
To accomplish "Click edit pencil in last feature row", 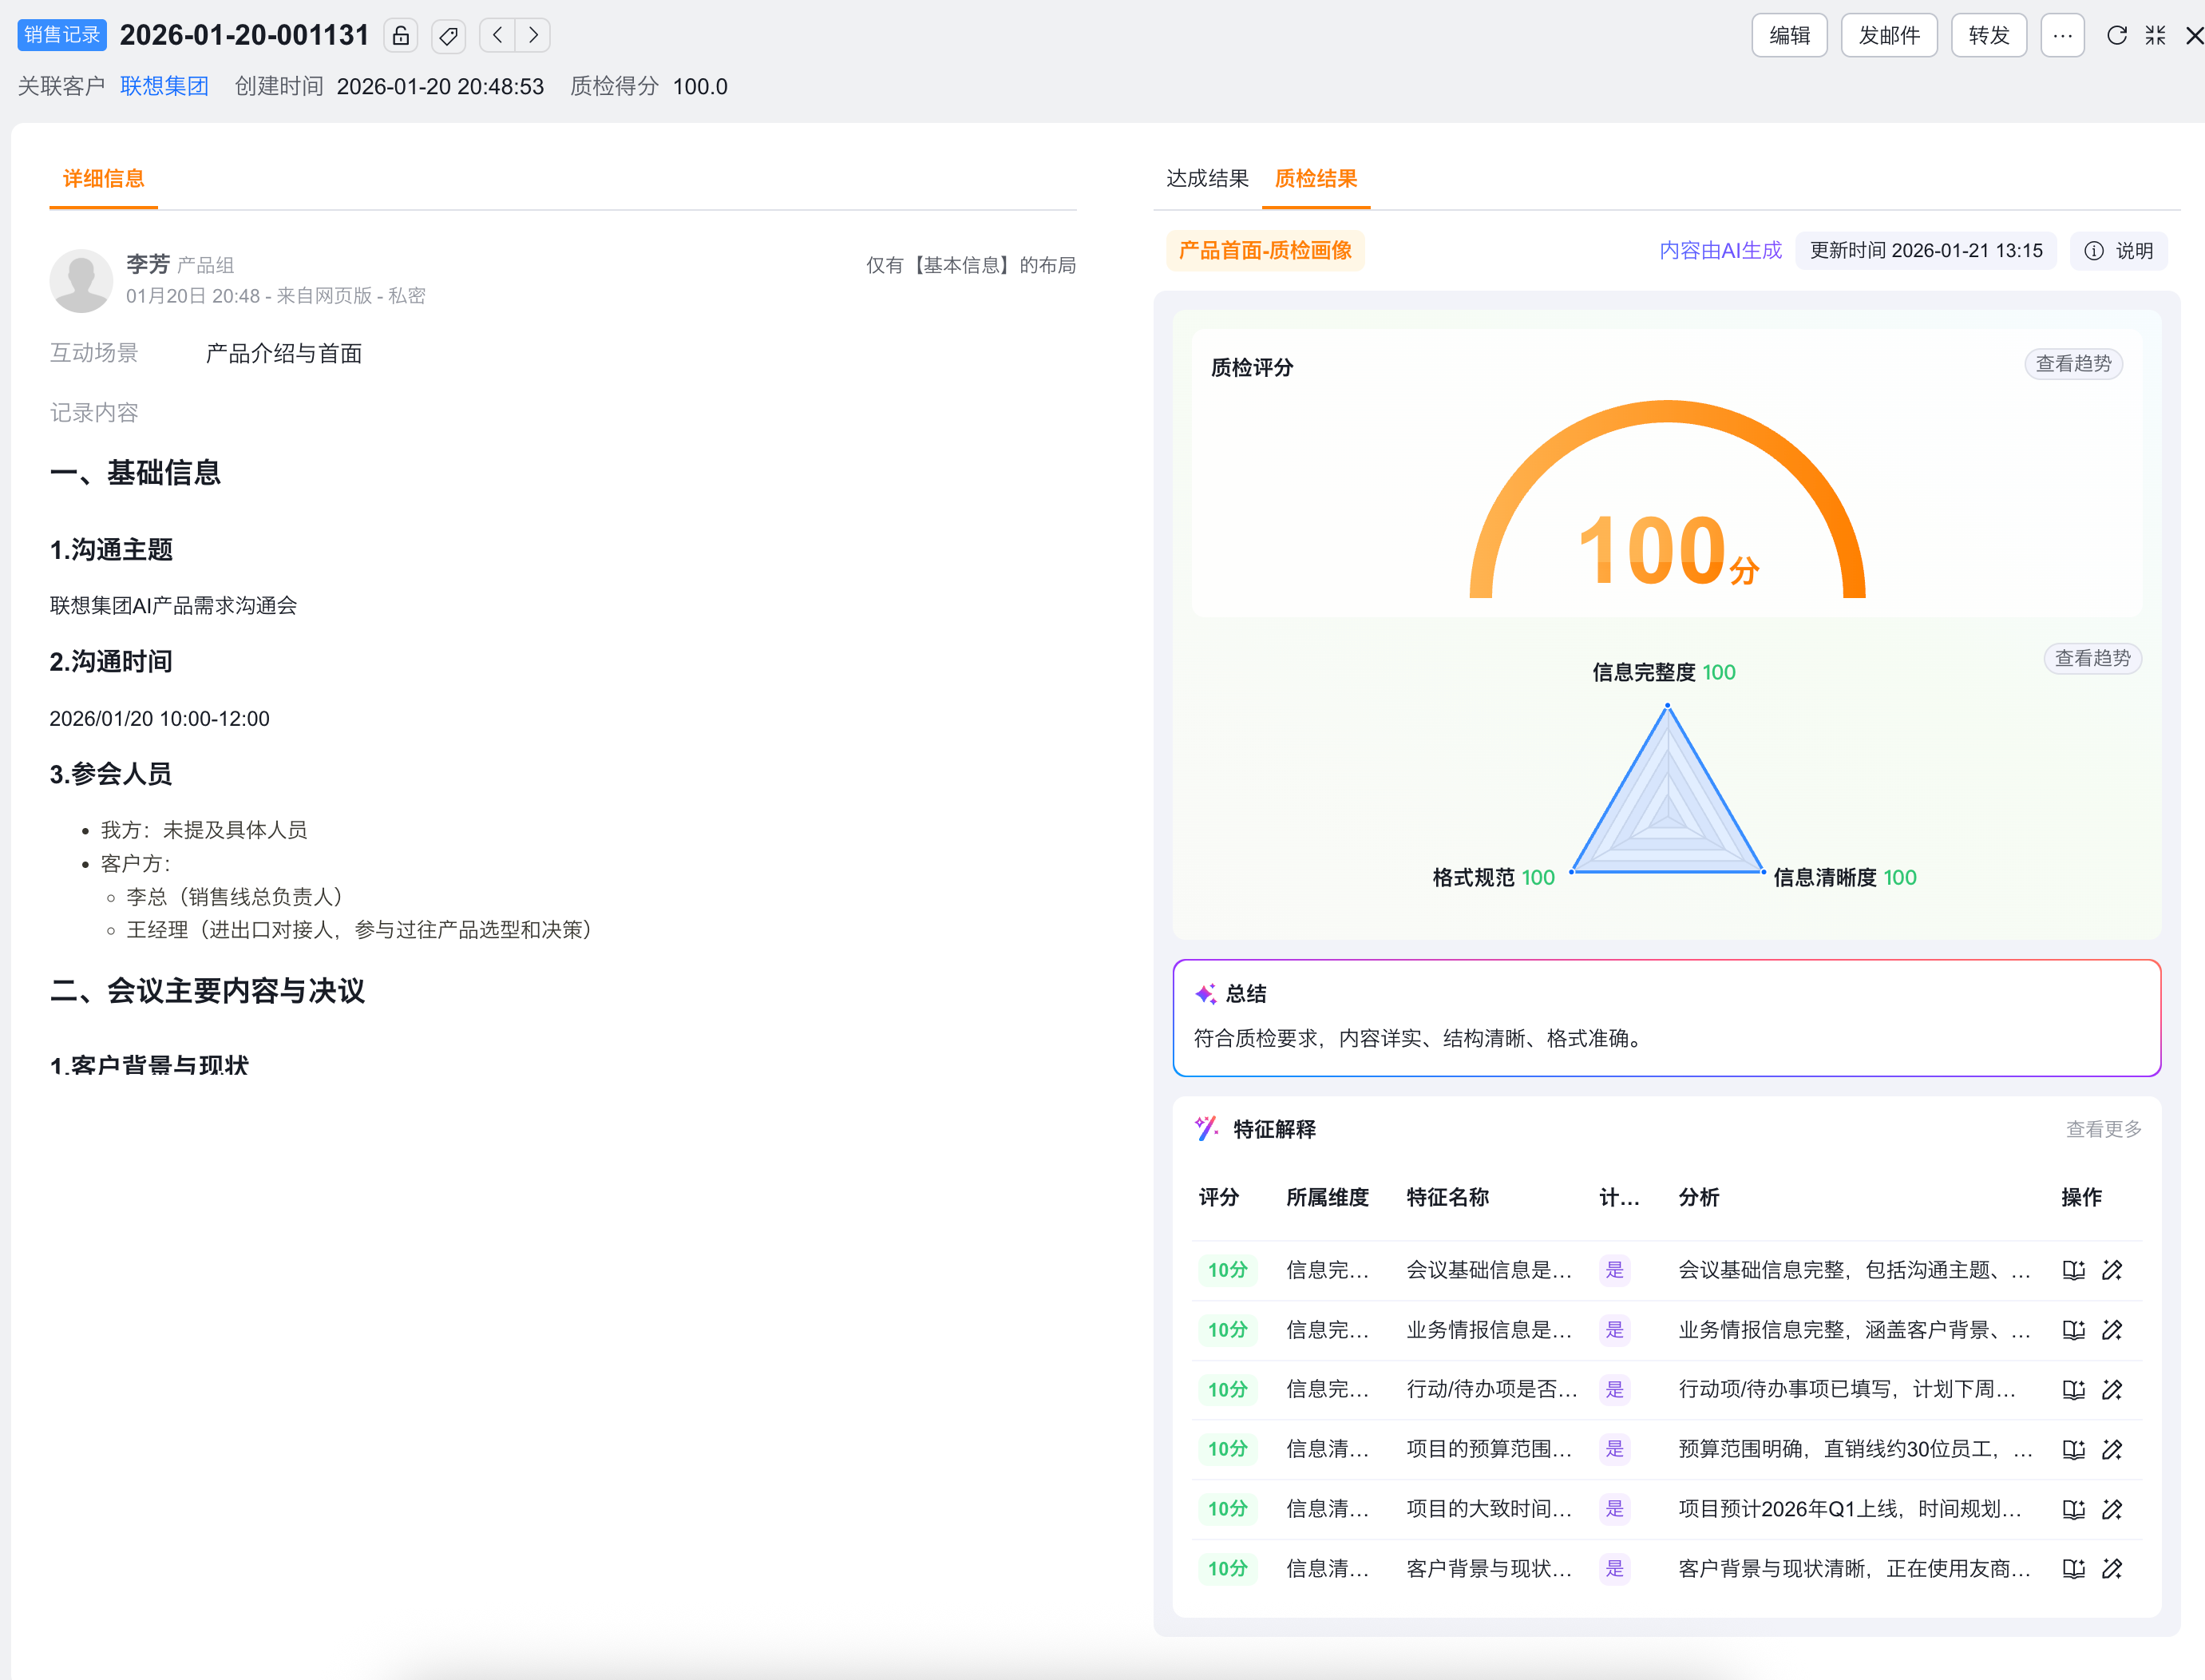I will pyautogui.click(x=2112, y=1568).
